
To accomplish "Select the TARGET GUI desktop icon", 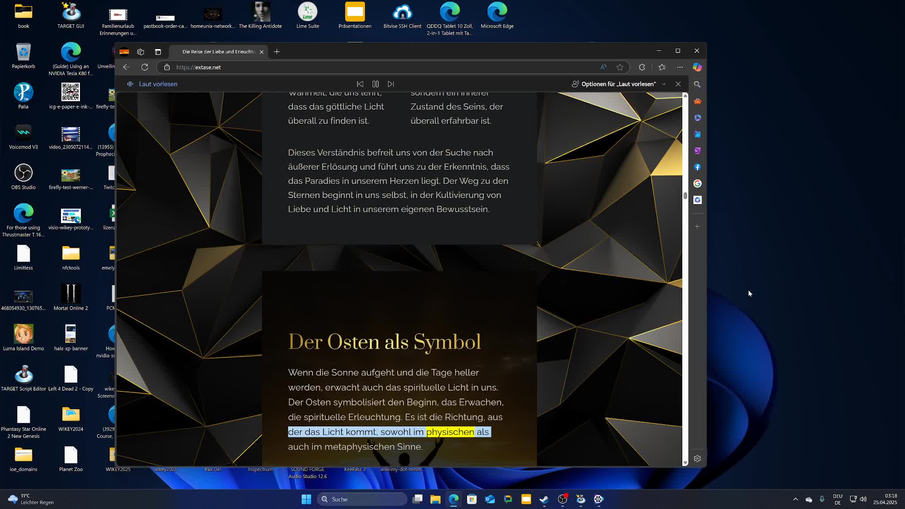I will (71, 16).
